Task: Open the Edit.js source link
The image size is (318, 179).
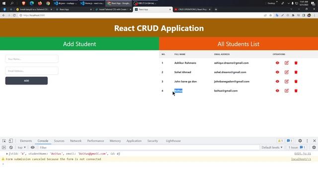Action: coord(303,154)
